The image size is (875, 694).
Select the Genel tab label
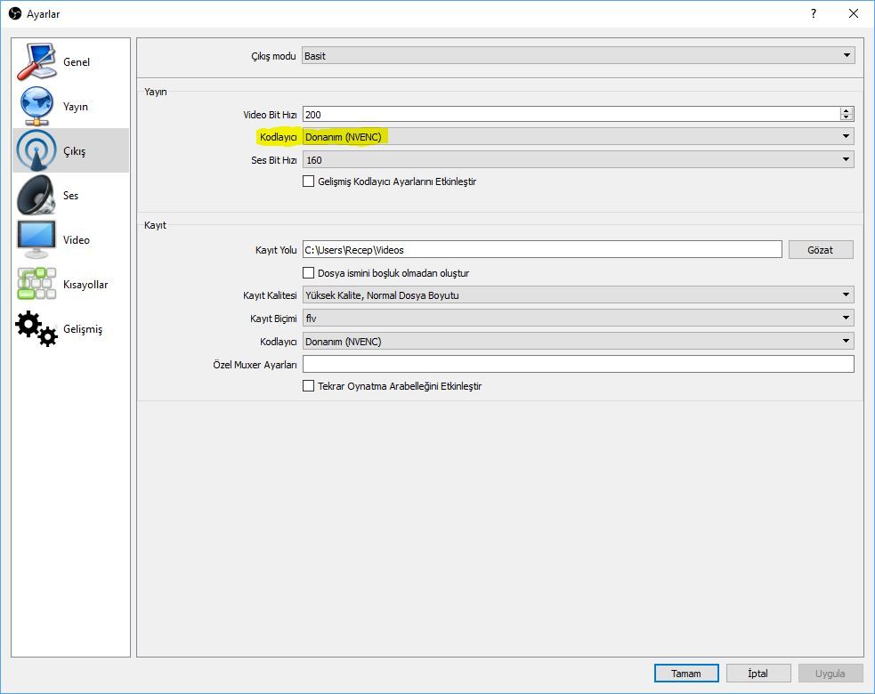tap(77, 62)
